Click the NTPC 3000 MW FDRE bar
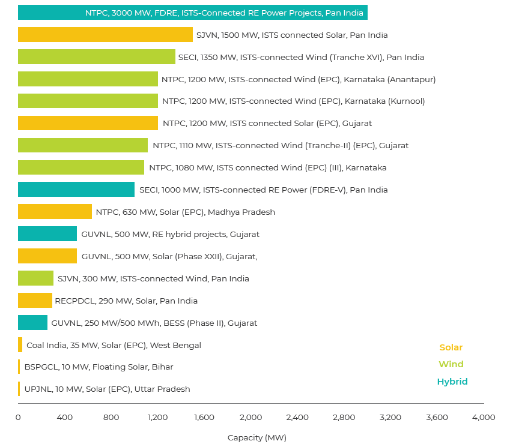The image size is (507, 447). pos(192,13)
